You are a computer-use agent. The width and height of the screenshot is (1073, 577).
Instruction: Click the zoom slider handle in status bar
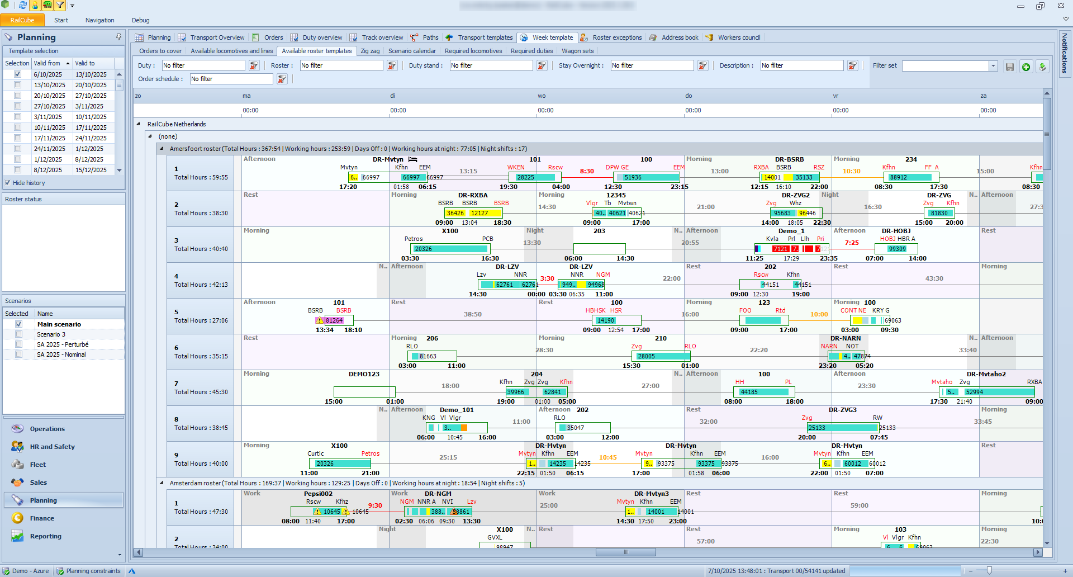click(x=989, y=571)
